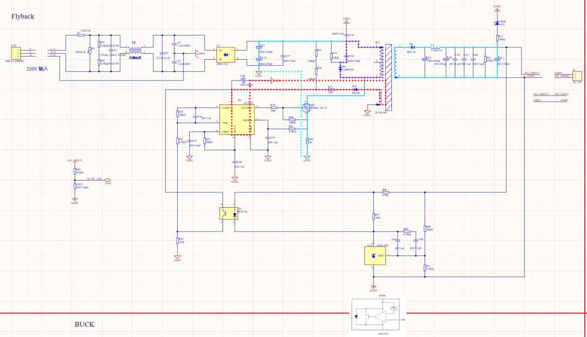This screenshot has height=337, width=587.
Task: Click the Q5 MOSFET transistor symbol
Action: pyautogui.click(x=307, y=108)
